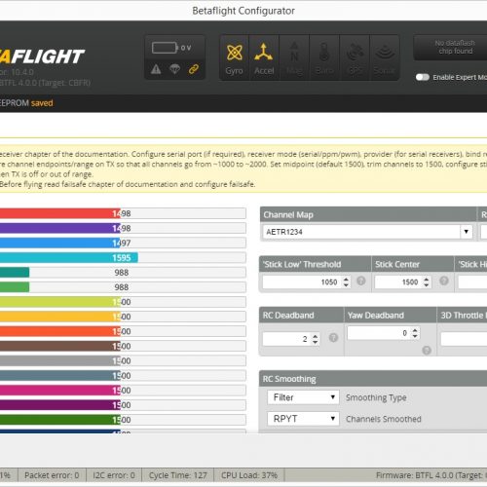
Task: Click the Channel Map header label
Action: point(288,215)
